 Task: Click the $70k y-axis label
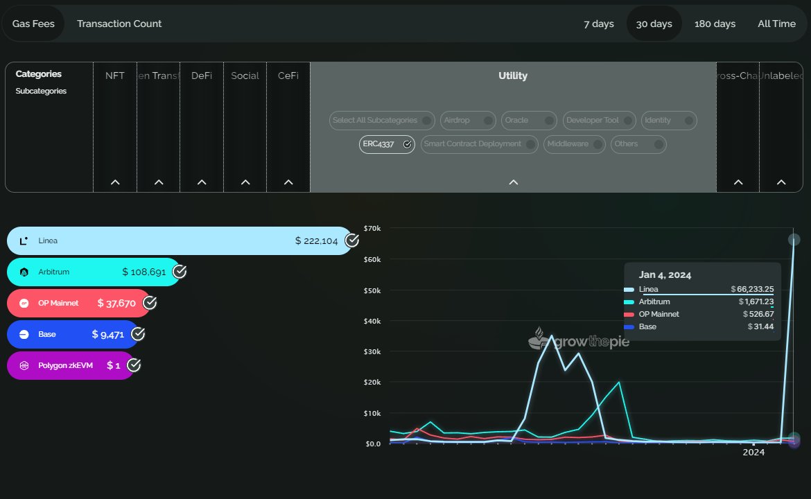(x=372, y=228)
